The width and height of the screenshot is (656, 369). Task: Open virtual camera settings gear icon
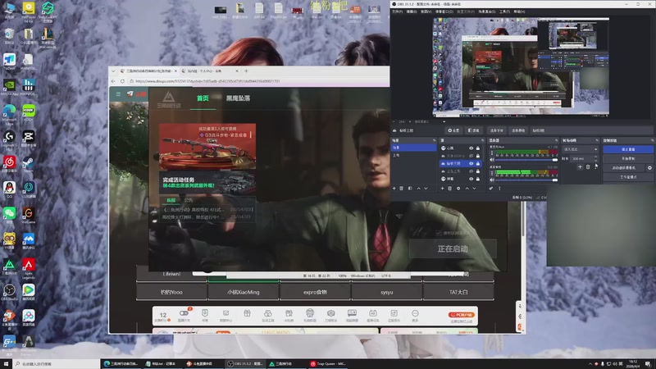[649, 168]
